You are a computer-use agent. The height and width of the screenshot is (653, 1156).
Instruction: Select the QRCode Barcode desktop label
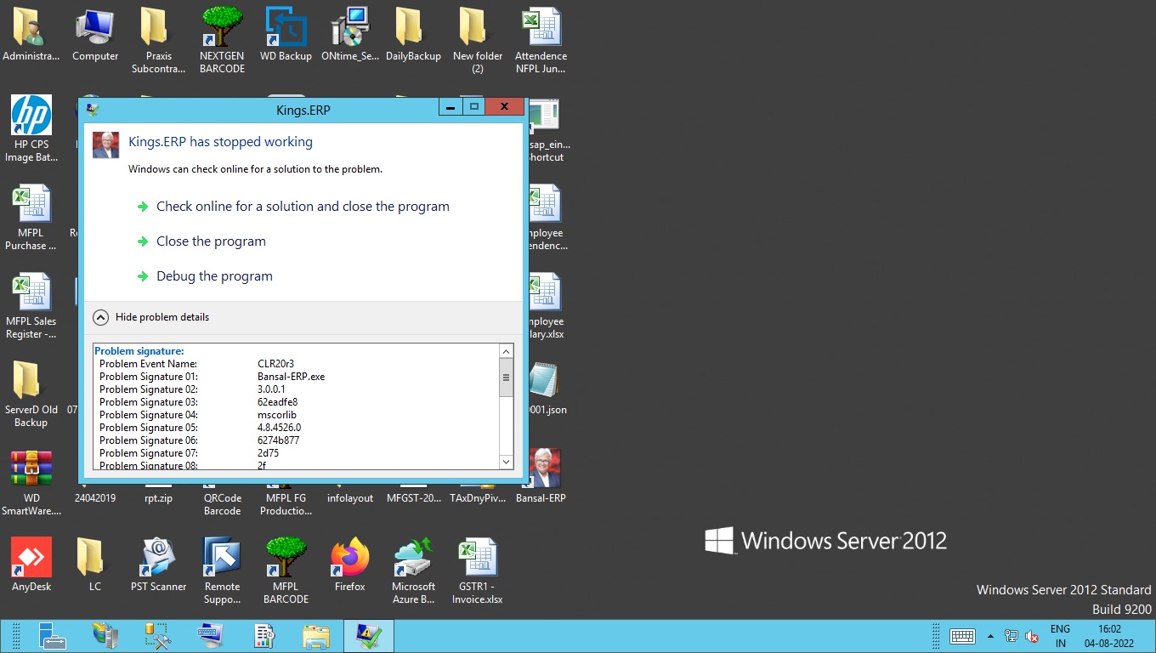(x=222, y=504)
